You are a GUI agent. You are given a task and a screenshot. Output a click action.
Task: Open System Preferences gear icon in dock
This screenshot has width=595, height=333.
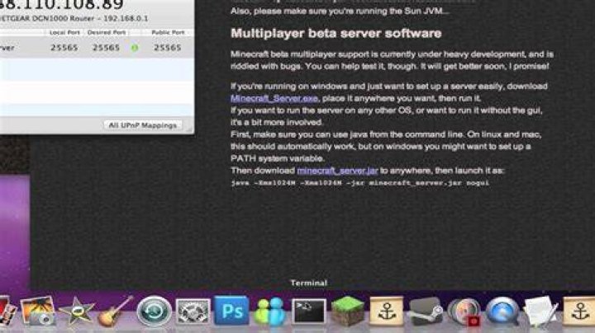[193, 312]
